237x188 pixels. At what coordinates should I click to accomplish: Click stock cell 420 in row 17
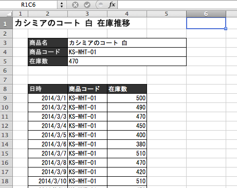tap(127, 172)
